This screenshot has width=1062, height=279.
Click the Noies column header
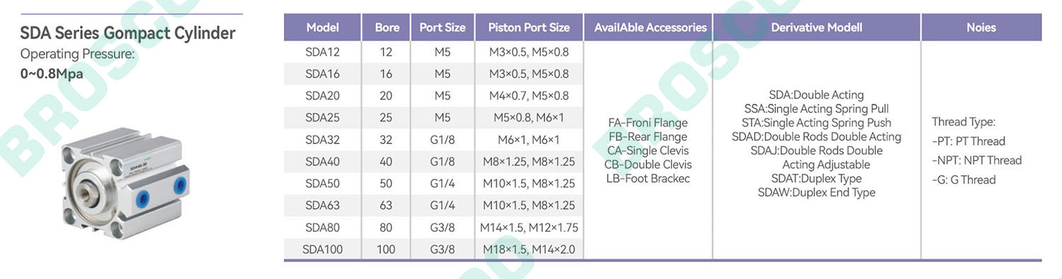pyautogui.click(x=981, y=28)
